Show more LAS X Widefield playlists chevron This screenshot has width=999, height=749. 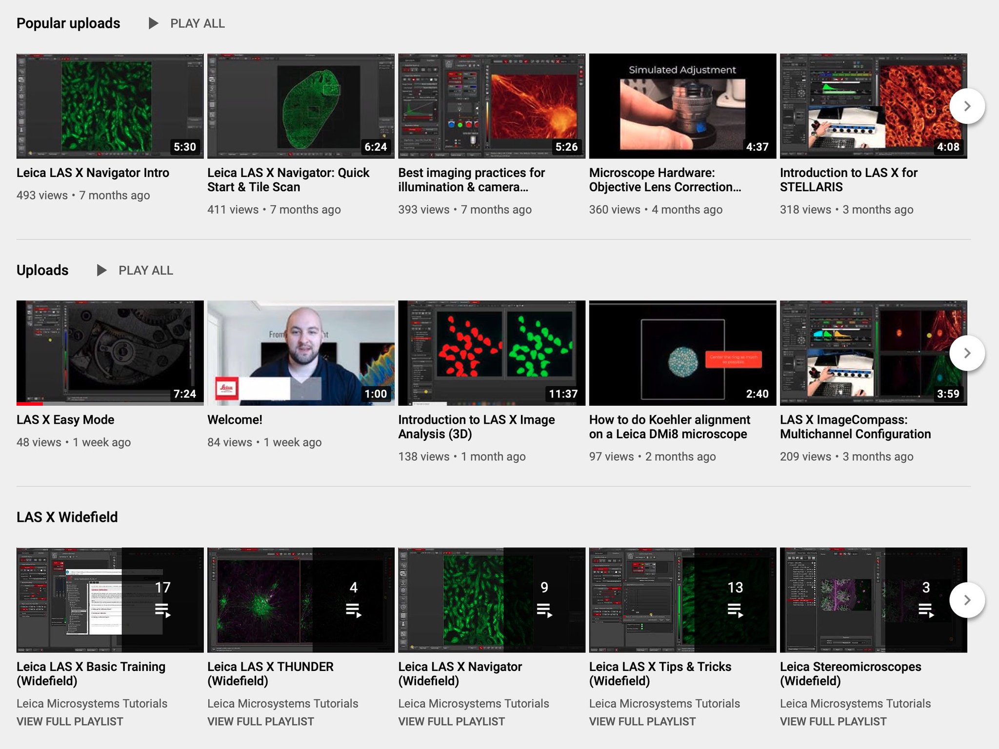click(967, 600)
